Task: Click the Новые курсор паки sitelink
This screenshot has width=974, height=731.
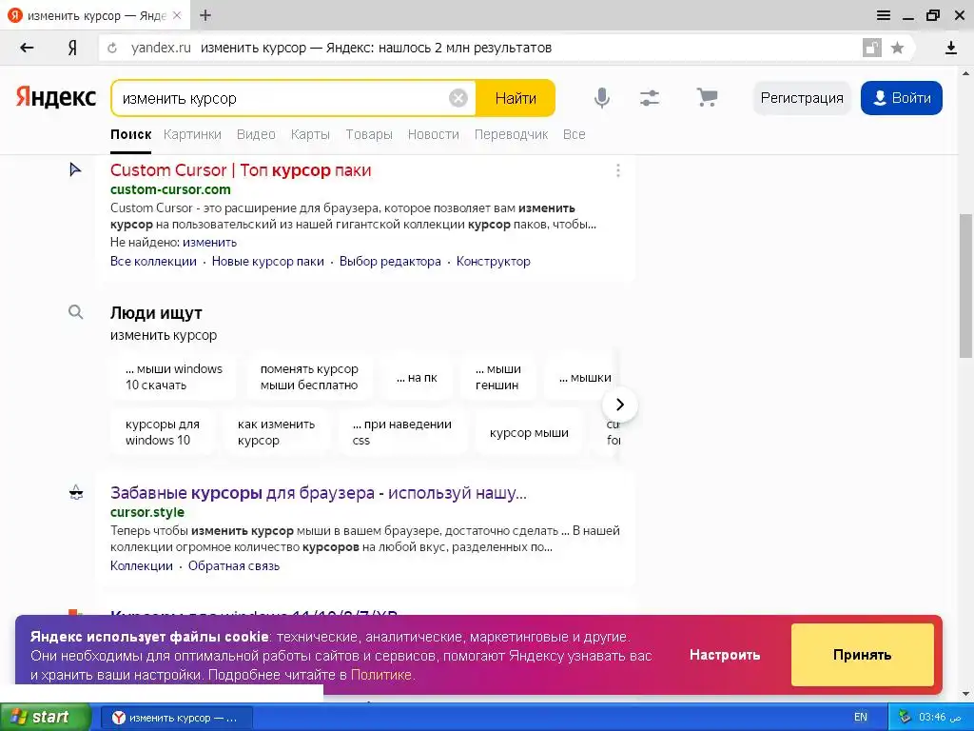Action: 267,261
